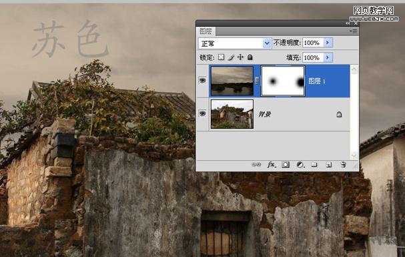Screen dimensions: 405x257
Task: Delete layer trash icon
Action: [x=343, y=164]
